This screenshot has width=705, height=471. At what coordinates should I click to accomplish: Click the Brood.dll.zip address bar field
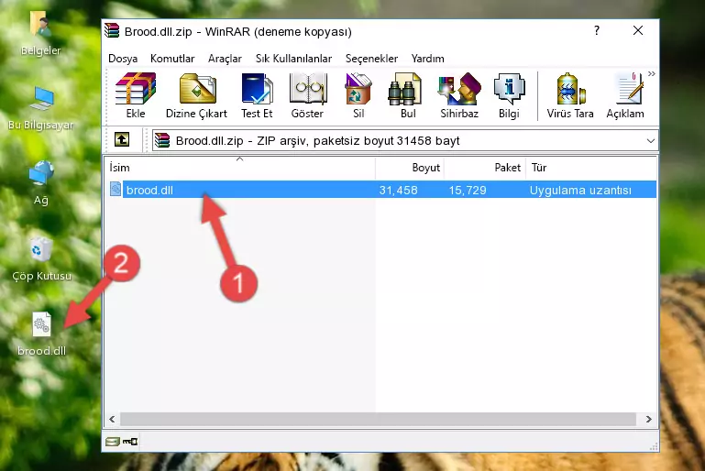(404, 141)
